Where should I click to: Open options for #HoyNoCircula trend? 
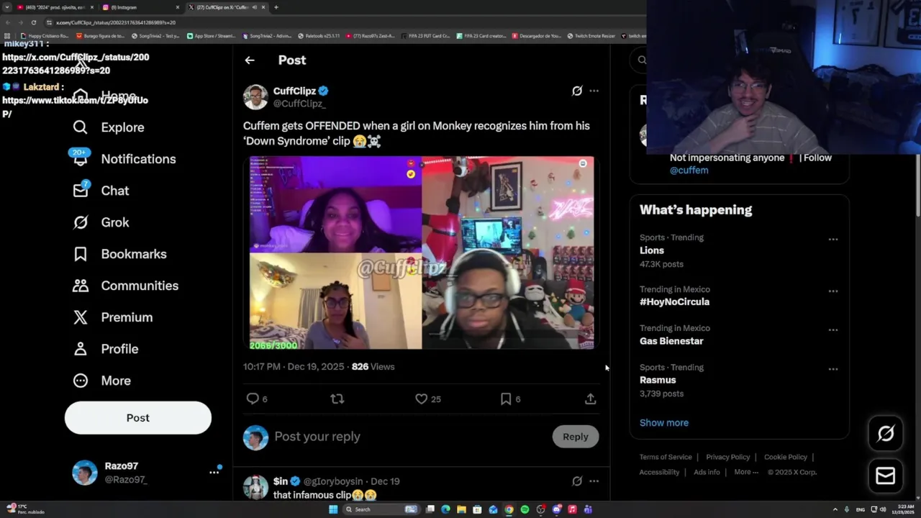coord(832,291)
